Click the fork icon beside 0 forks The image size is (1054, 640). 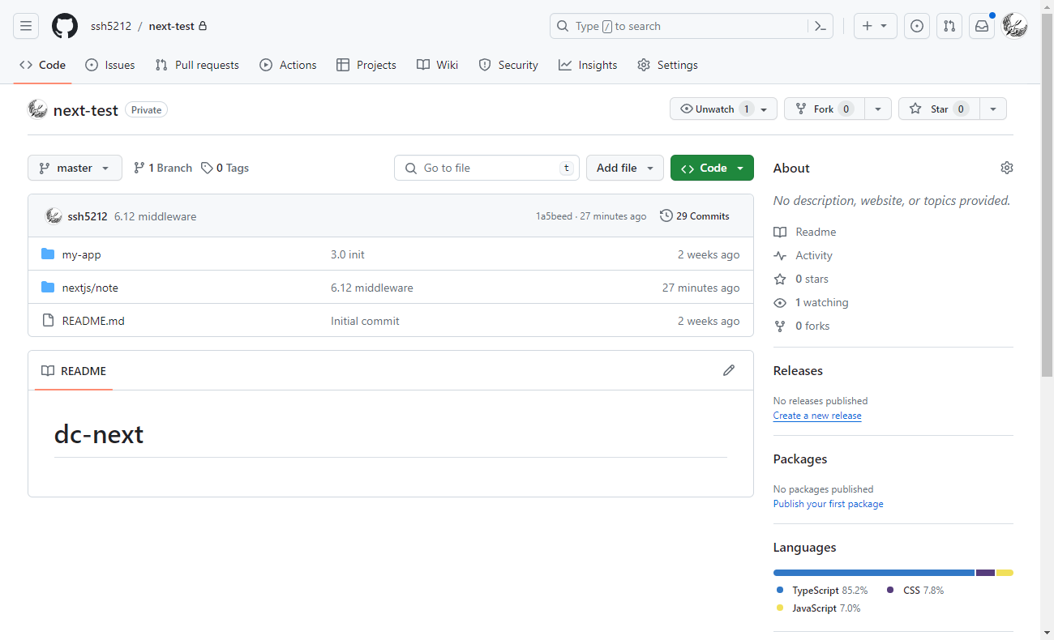pos(780,326)
